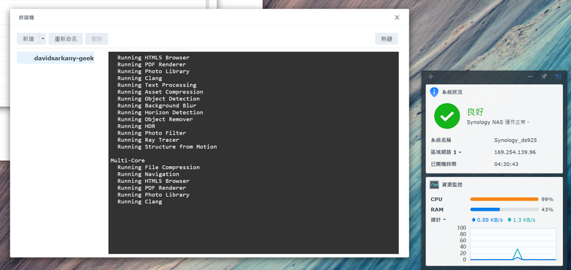Pin the widget panel
Image resolution: width=571 pixels, height=270 pixels.
click(x=544, y=76)
